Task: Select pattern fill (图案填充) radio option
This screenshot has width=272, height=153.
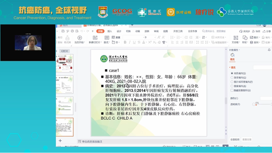Action: tap(232, 86)
